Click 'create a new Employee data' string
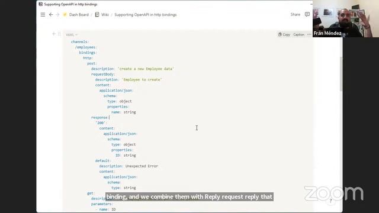The height and width of the screenshot is (213, 379). pyautogui.click(x=146, y=69)
